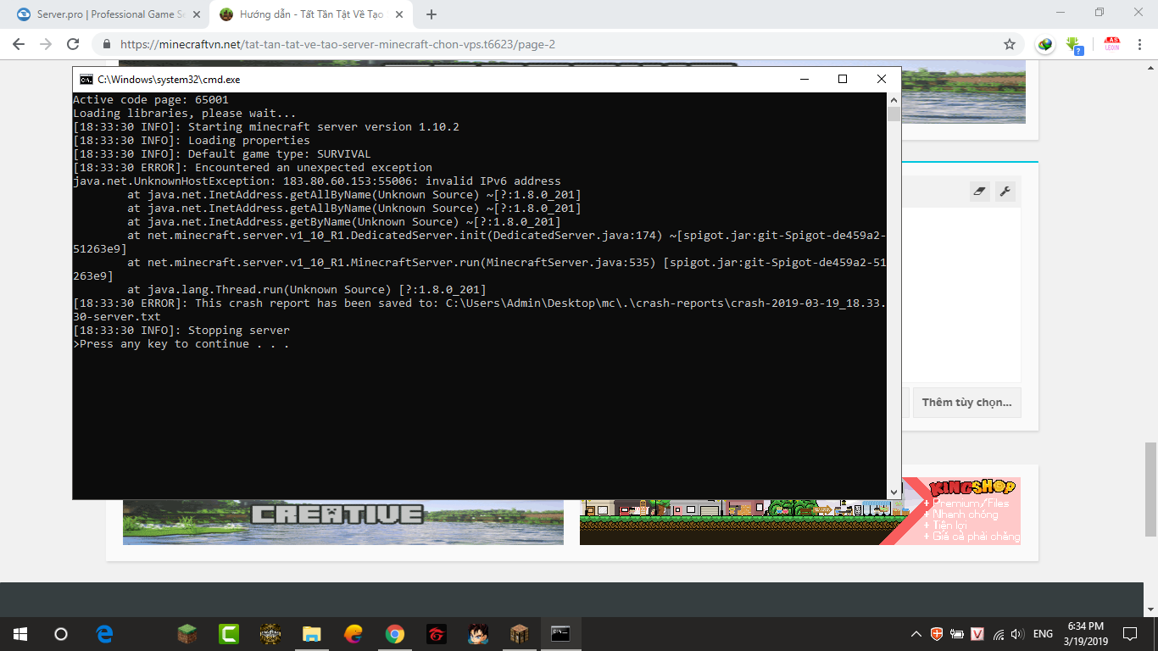This screenshot has height=651, width=1158.
Task: Check the battery status tray icon
Action: 957,633
